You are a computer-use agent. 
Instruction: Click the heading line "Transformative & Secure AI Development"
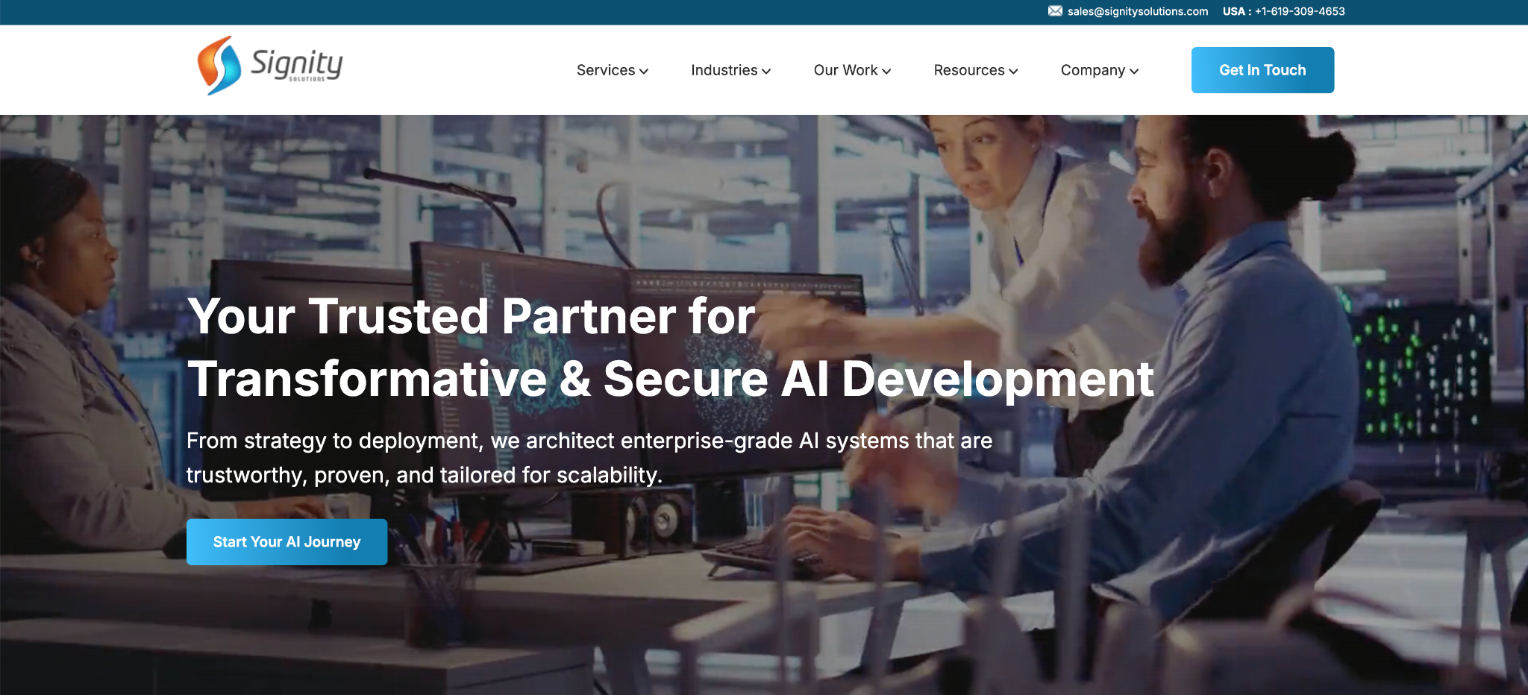(671, 379)
